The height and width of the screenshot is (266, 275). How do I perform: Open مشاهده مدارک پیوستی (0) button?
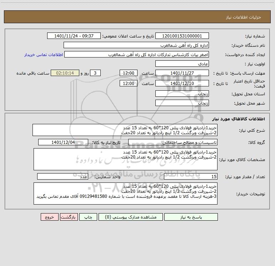pos(131,217)
